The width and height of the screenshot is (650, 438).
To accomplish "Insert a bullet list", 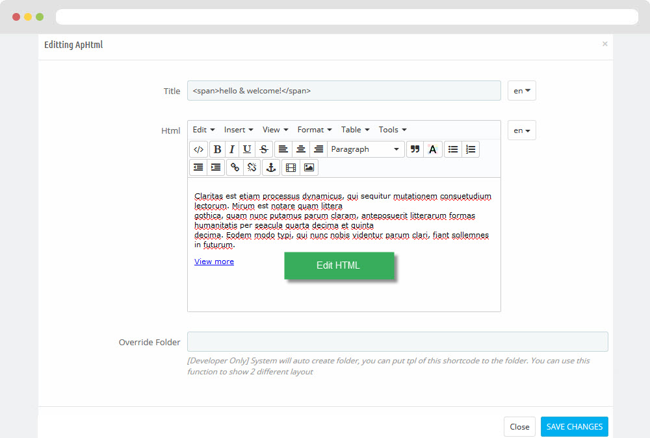I will click(x=453, y=149).
